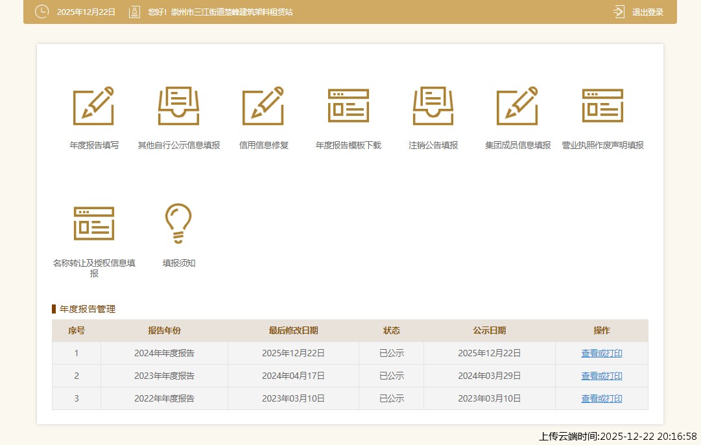Screen dimensions: 701x445
Task: Open 查看或打印 for the 2024 report
Action: click(601, 353)
